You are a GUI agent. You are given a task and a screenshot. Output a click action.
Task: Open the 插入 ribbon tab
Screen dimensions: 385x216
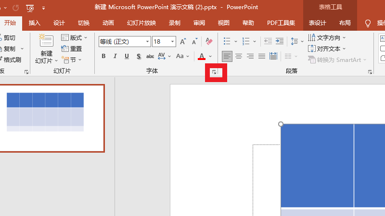click(x=35, y=23)
